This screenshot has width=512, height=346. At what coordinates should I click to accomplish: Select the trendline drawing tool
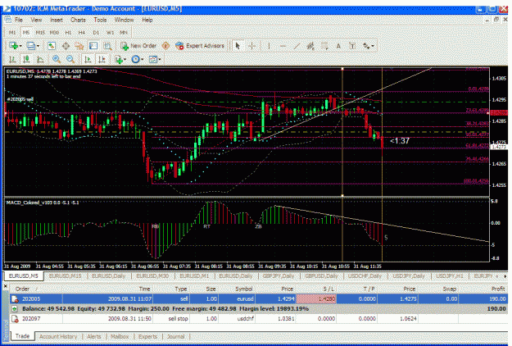click(x=297, y=46)
